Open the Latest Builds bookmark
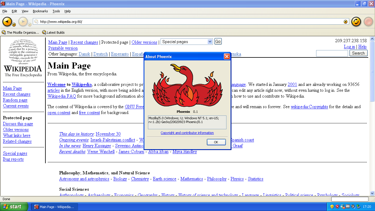The width and height of the screenshot is (375, 211). [x=53, y=33]
